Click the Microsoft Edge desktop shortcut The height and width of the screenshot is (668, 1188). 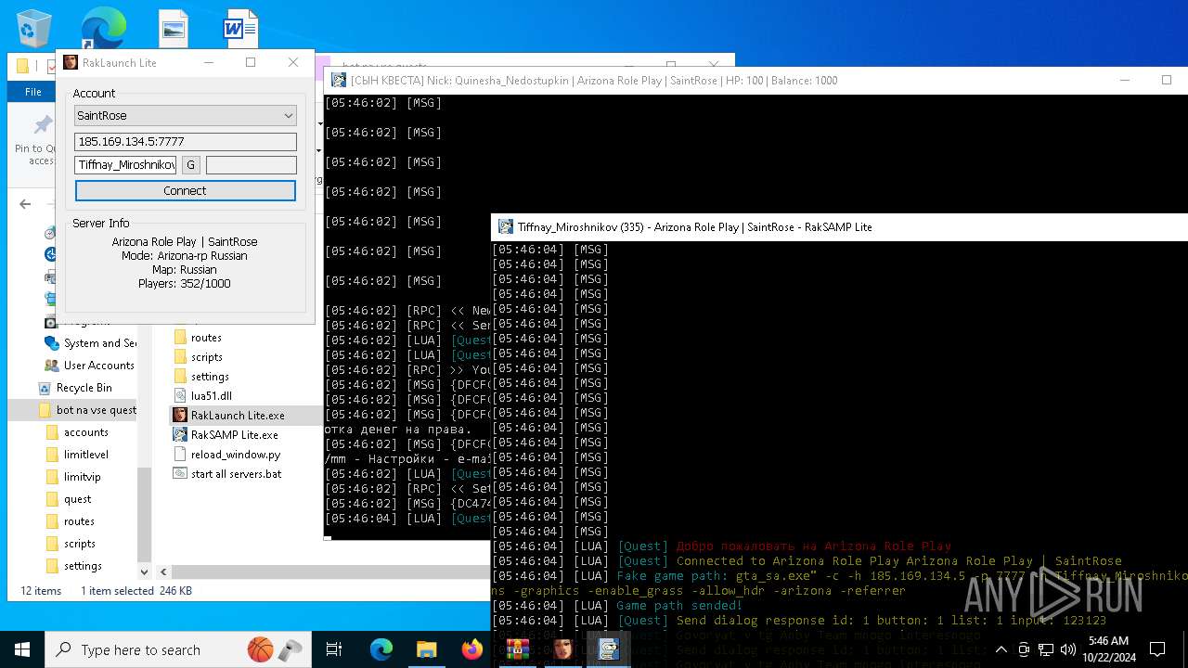coord(102,28)
